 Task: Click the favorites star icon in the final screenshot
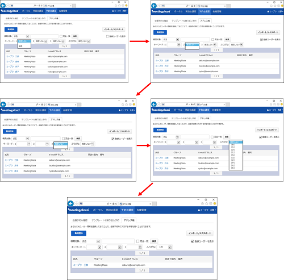coord(206,203)
